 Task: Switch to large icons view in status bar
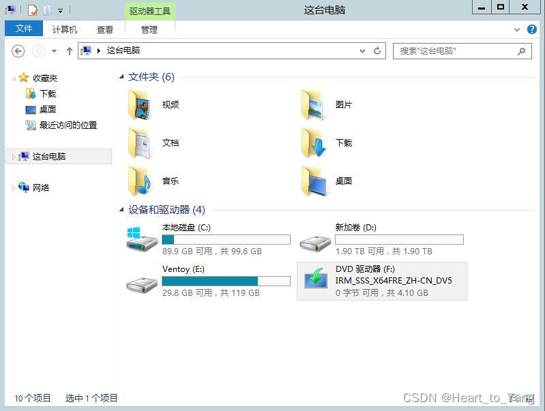pos(530,398)
